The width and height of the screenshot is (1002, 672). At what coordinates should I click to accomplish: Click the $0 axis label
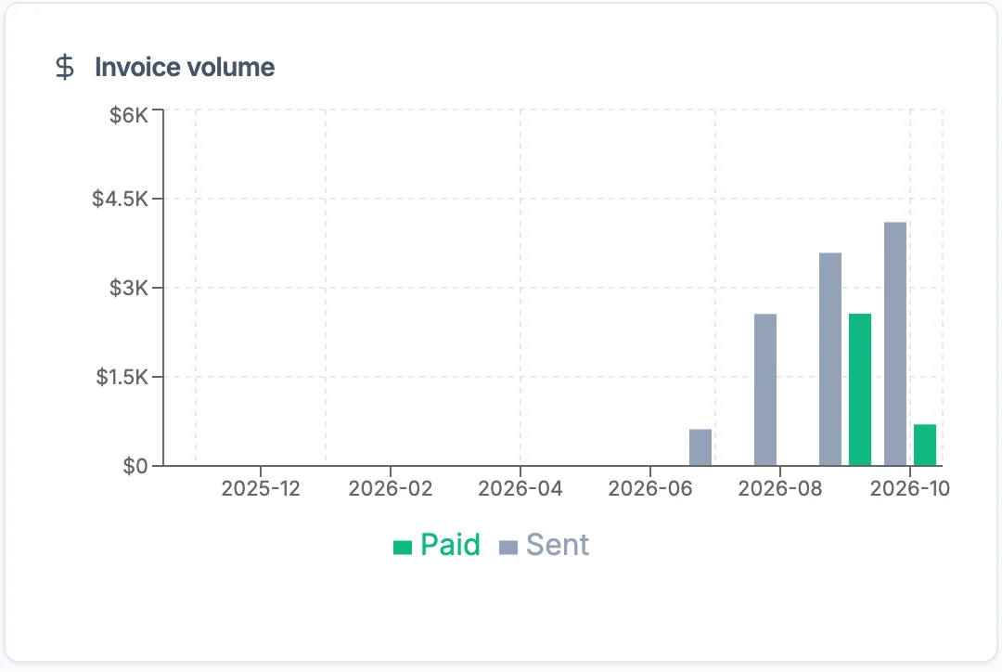[135, 466]
